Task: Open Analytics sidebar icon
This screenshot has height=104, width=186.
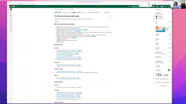Action: tap(11, 31)
